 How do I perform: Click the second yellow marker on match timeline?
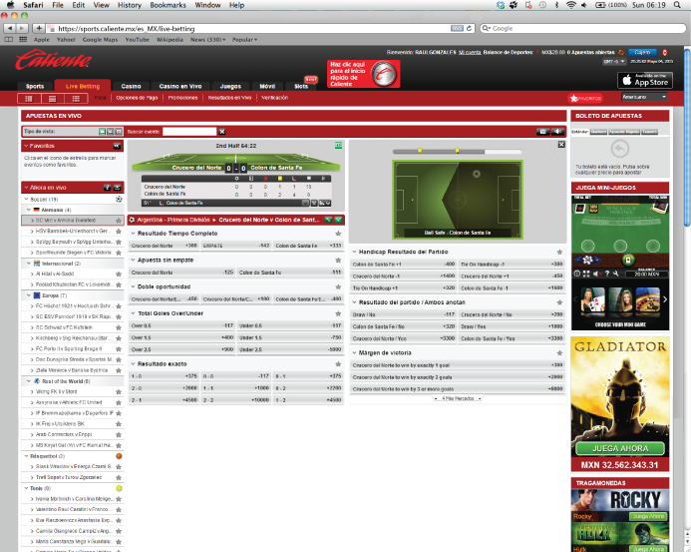(x=458, y=151)
